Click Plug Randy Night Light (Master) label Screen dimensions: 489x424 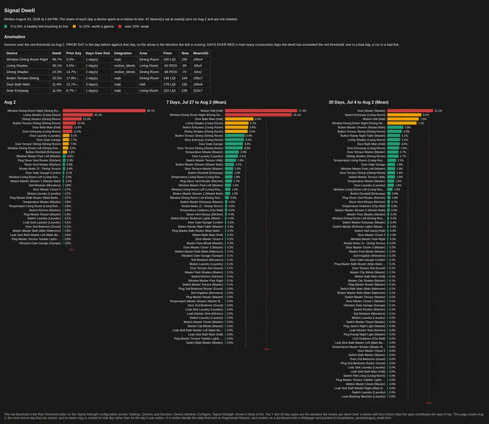coord(364,334)
